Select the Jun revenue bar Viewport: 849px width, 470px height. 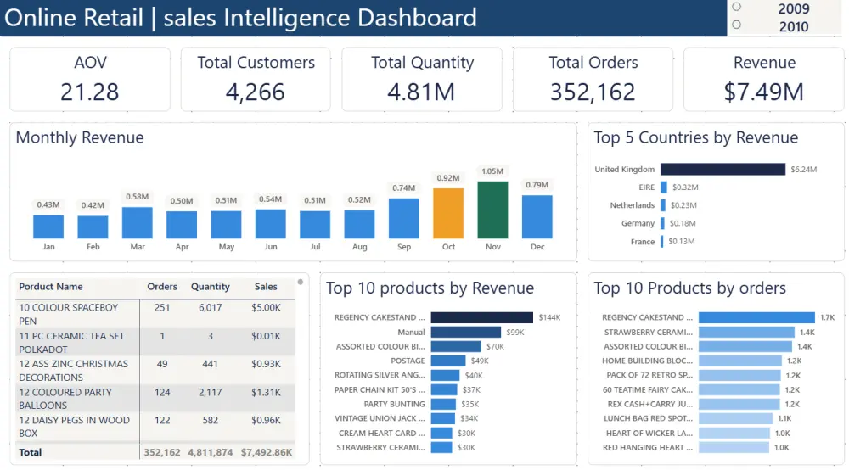[270, 224]
